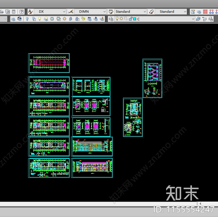Image resolution: width=218 pixels, height=220 pixels.
Task: Expand the DIMN dimension style dropdown
Action: coord(104,12)
